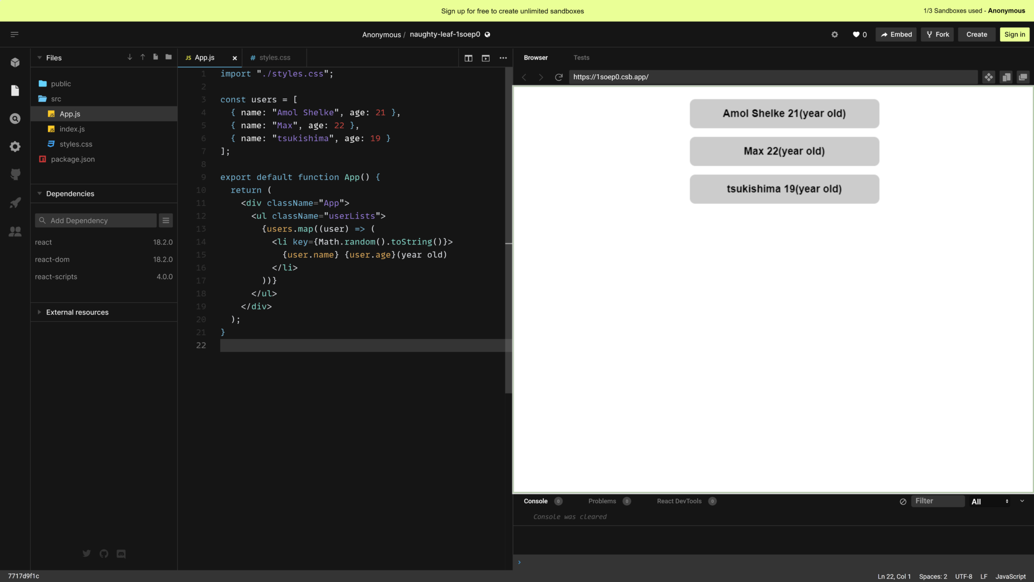Switch to the Tests tab
1034x582 pixels.
(x=581, y=57)
